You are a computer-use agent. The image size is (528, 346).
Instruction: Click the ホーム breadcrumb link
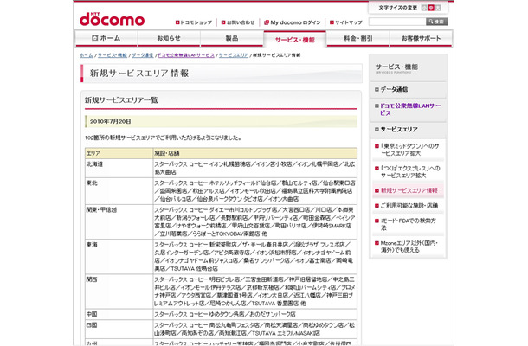87,55
